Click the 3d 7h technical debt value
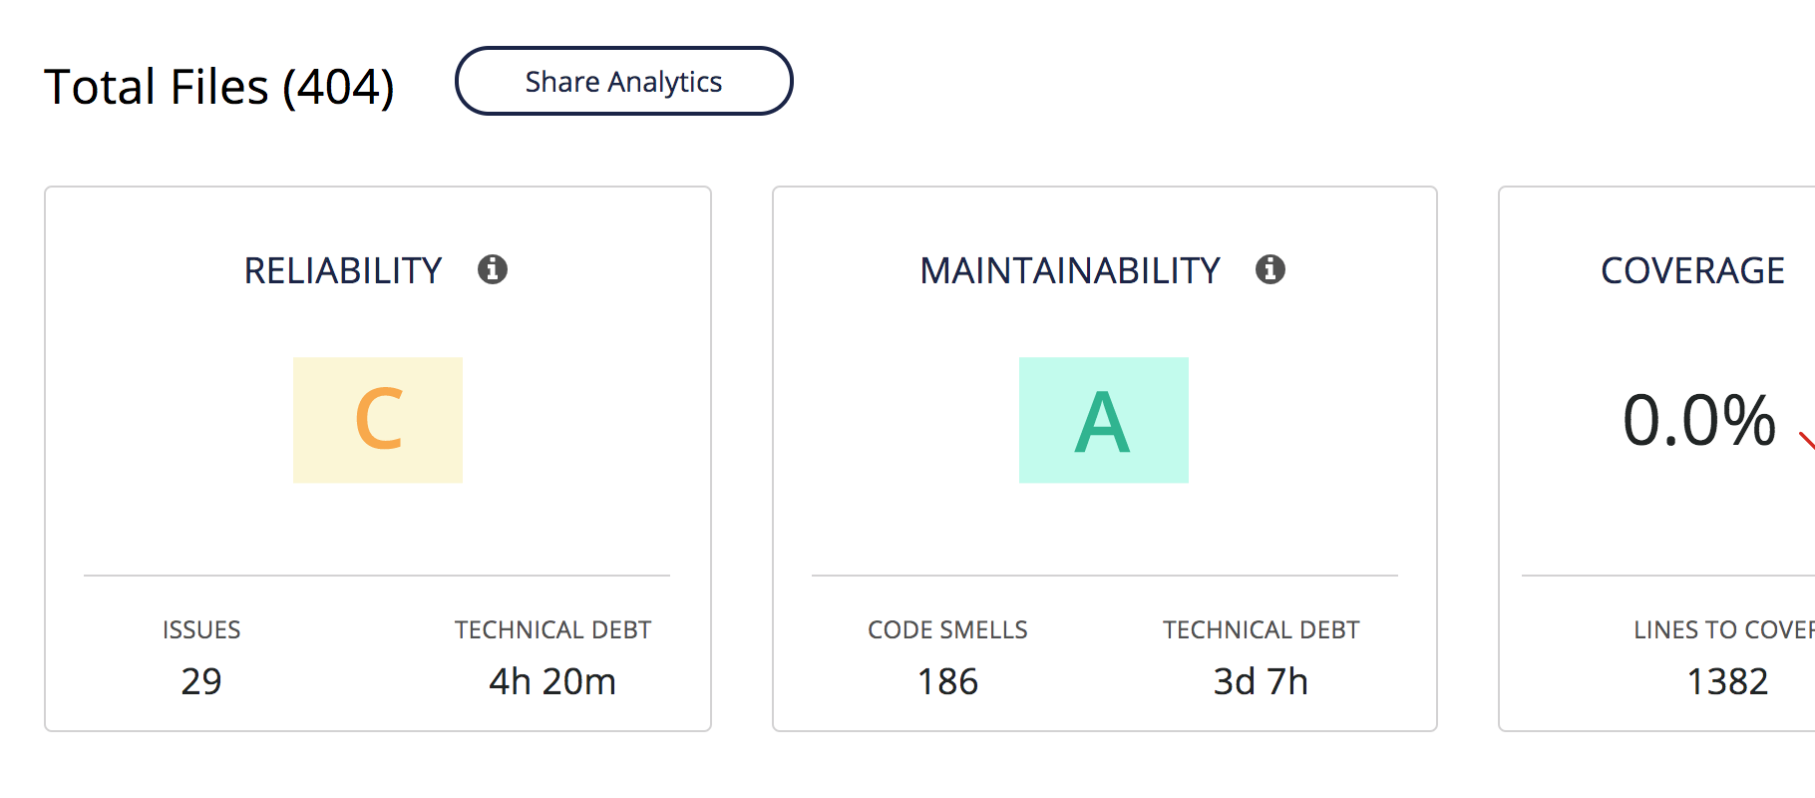The image size is (1815, 798). (1261, 681)
